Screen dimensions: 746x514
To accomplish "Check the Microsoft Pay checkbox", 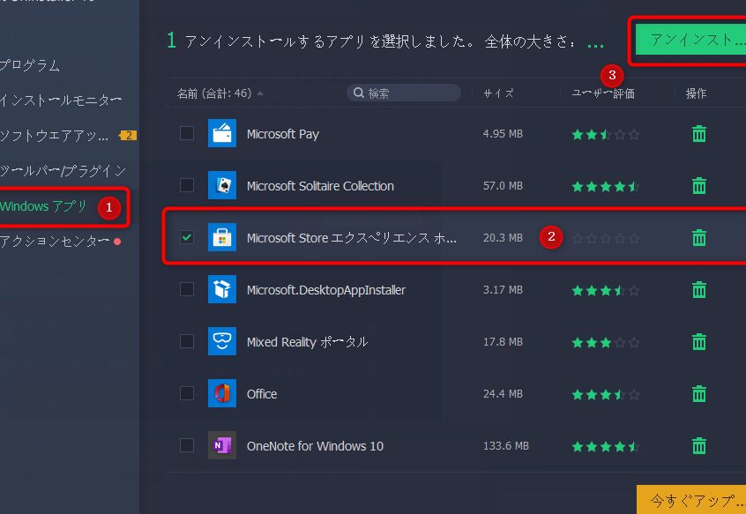I will [x=187, y=133].
